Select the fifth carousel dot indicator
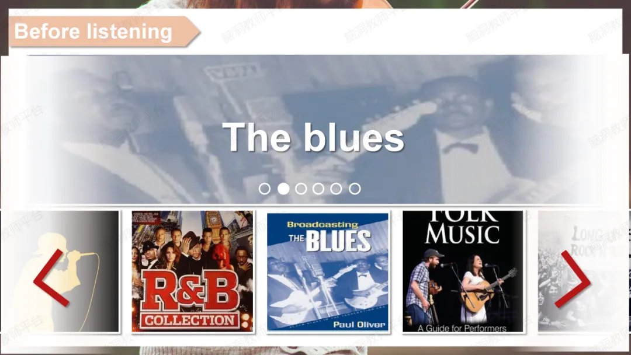The image size is (631, 355). coord(336,189)
